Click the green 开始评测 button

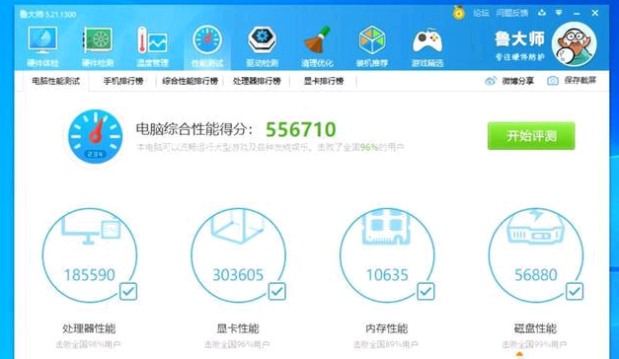pyautogui.click(x=531, y=136)
